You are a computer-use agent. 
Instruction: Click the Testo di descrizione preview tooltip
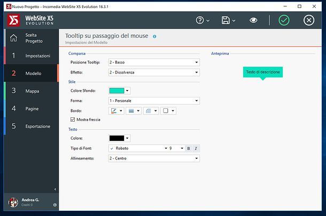tap(263, 72)
